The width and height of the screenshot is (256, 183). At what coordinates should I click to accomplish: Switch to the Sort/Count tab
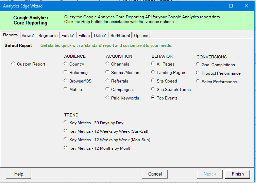click(120, 36)
